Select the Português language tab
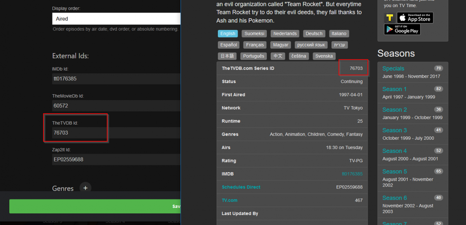Screen dimensions: 466x225 pos(254,56)
